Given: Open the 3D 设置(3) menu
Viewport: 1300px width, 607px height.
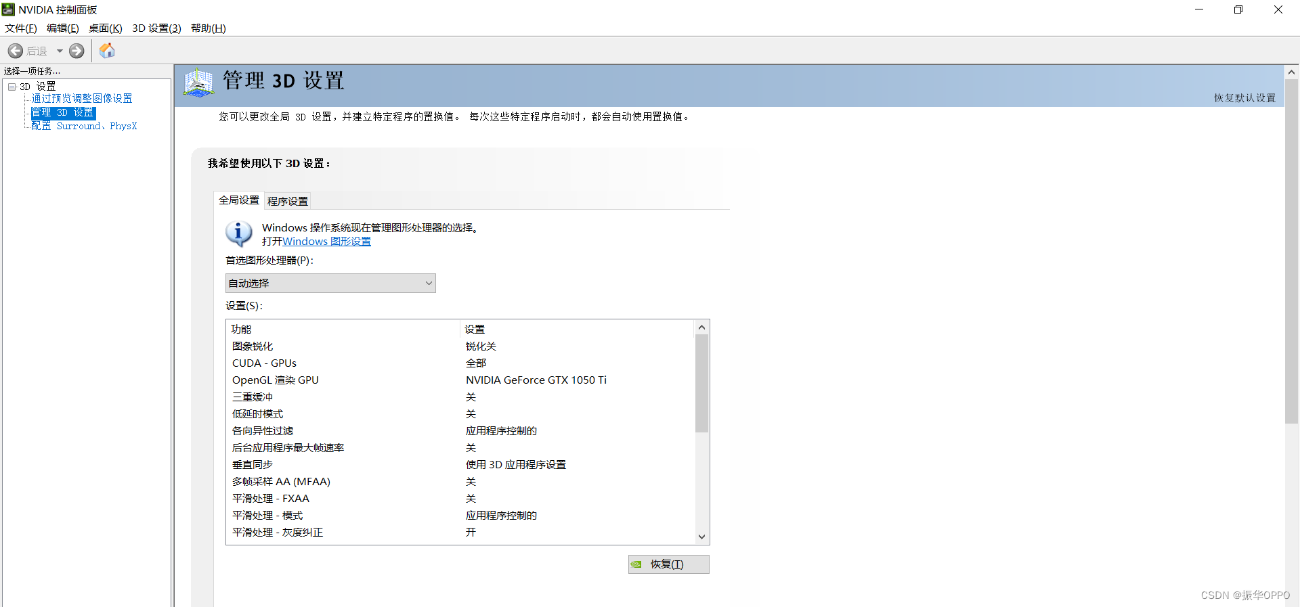Looking at the screenshot, I should coord(156,28).
